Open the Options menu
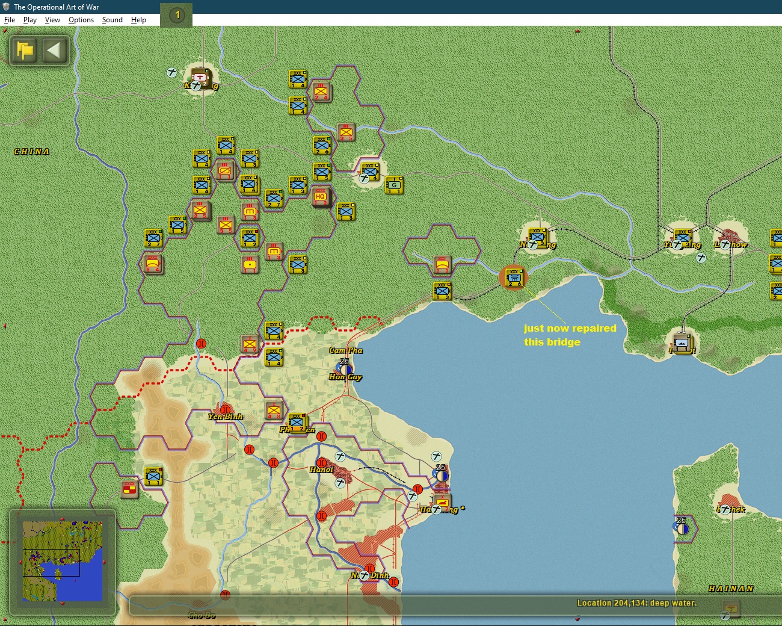The height and width of the screenshot is (626, 782). [81, 20]
